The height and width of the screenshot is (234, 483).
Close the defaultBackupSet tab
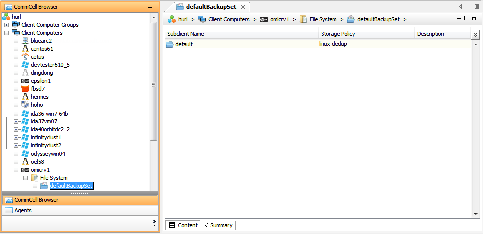tap(243, 7)
